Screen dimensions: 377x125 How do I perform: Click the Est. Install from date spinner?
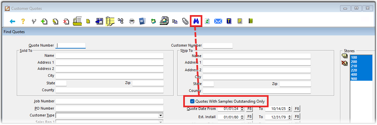click(x=242, y=117)
